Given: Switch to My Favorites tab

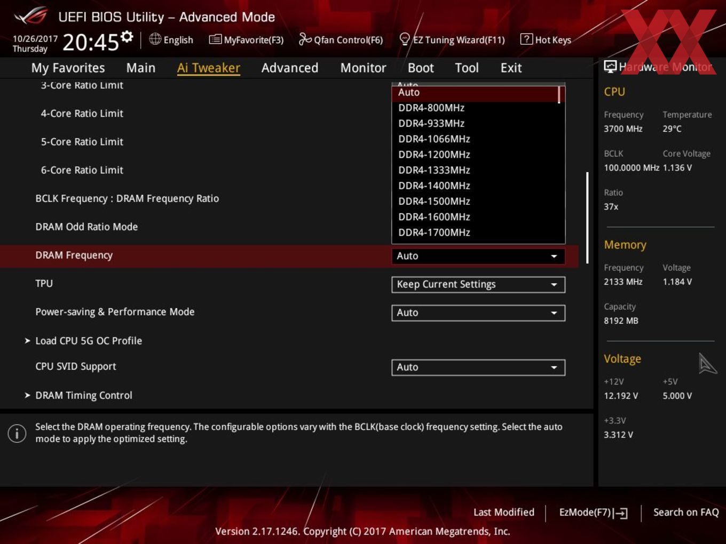Looking at the screenshot, I should [x=68, y=68].
